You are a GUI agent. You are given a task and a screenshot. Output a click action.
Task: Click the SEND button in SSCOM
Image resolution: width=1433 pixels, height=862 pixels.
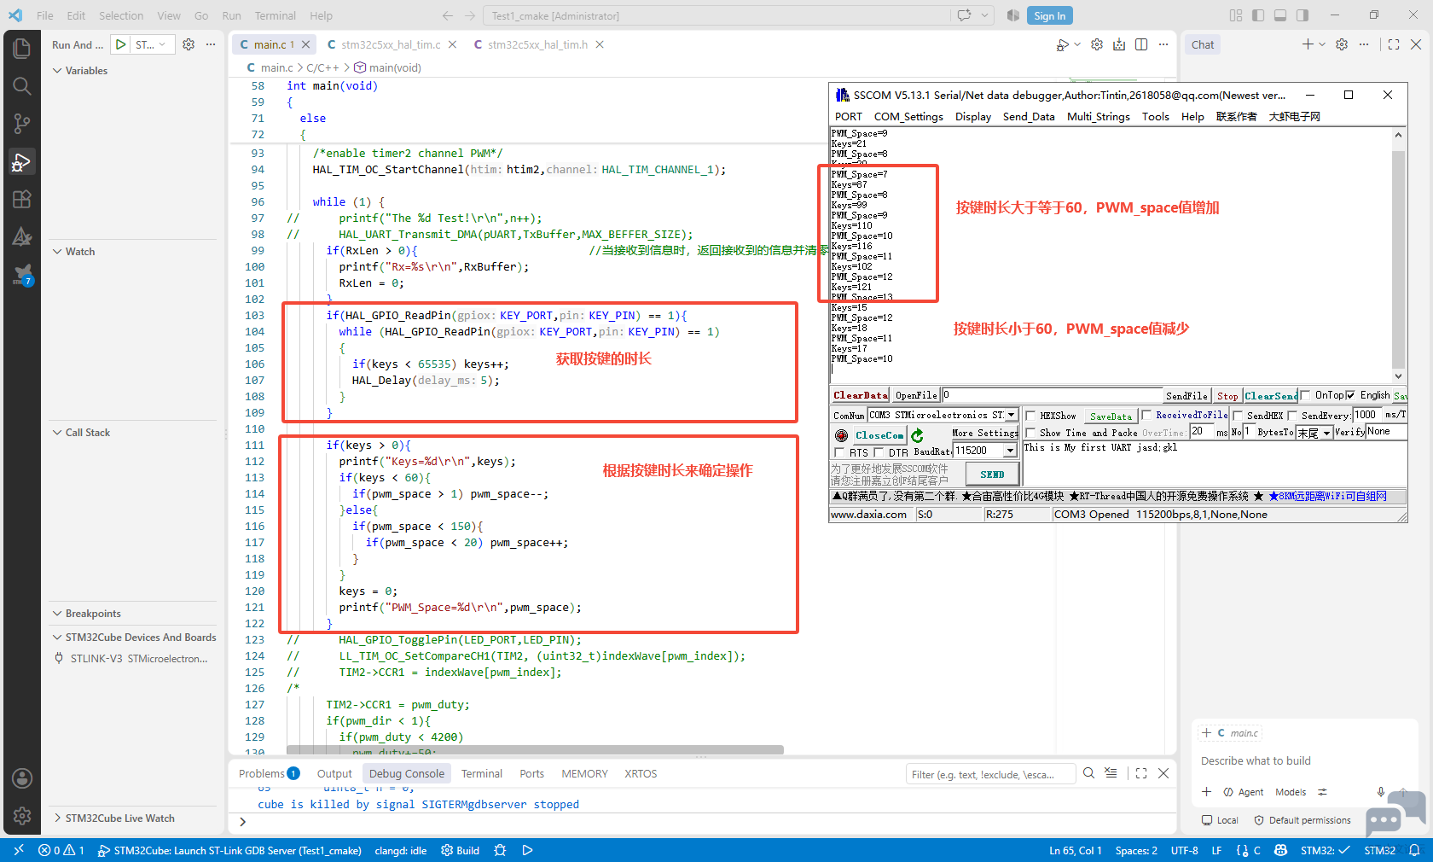992,475
